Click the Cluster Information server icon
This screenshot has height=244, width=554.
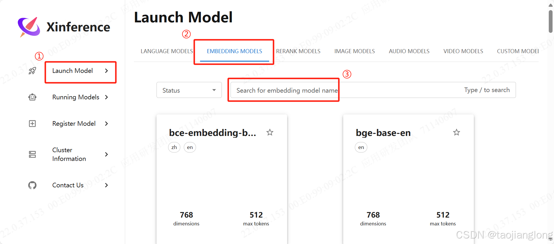pyautogui.click(x=32, y=154)
